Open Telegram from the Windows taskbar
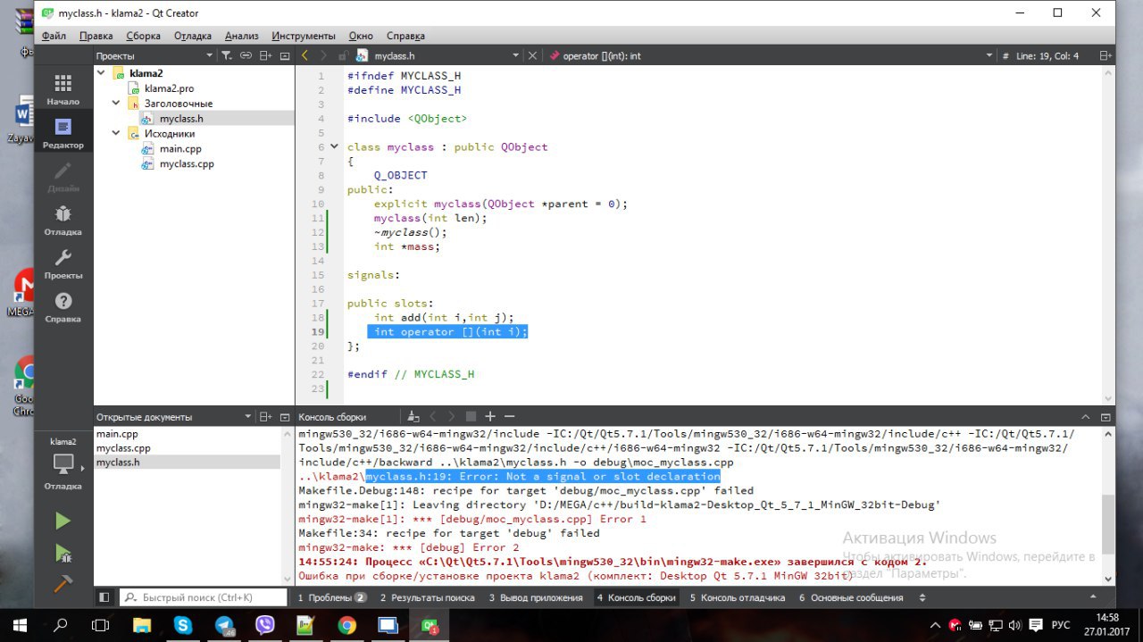This screenshot has width=1143, height=642. point(224,625)
